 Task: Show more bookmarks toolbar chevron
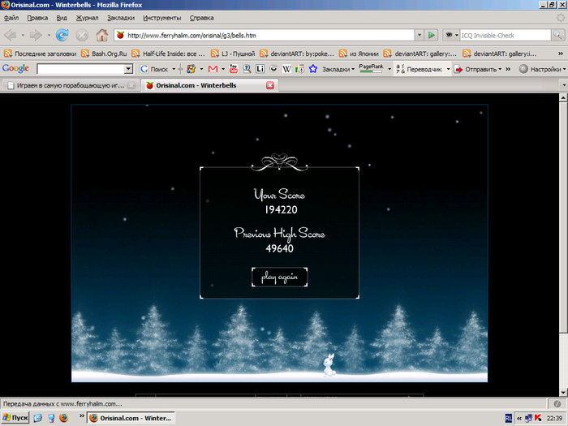[561, 54]
